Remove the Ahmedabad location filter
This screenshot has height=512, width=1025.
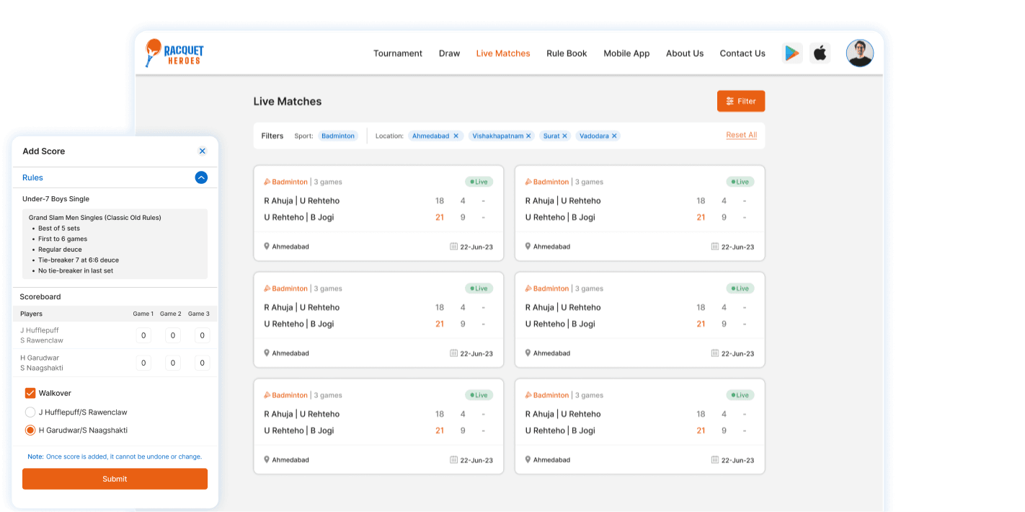point(456,136)
